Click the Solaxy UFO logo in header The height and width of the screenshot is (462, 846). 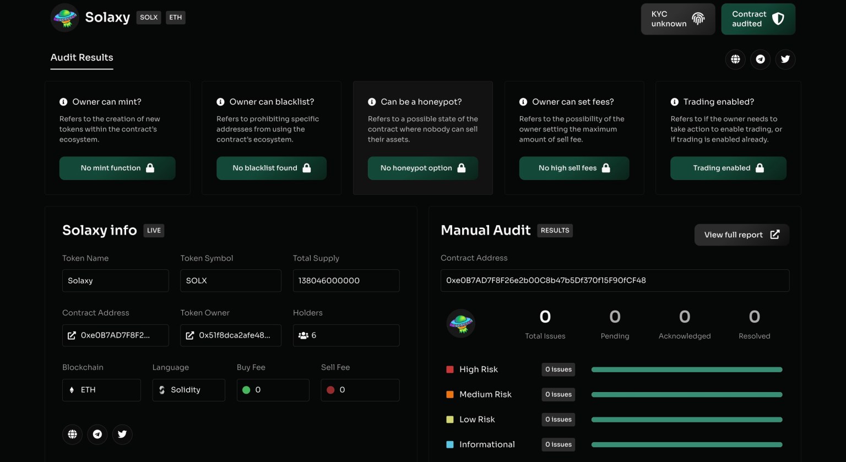[x=65, y=18]
